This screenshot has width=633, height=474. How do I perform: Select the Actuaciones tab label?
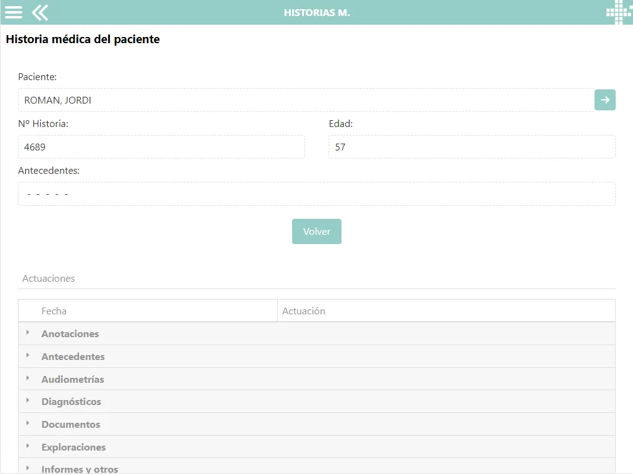tap(48, 279)
